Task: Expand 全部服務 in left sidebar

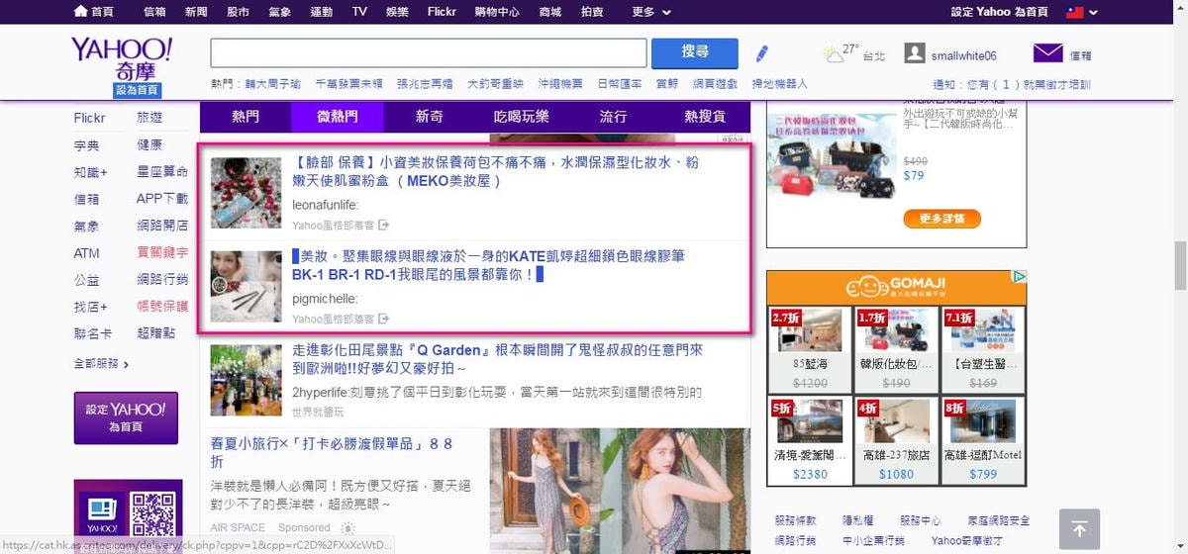Action: (101, 364)
